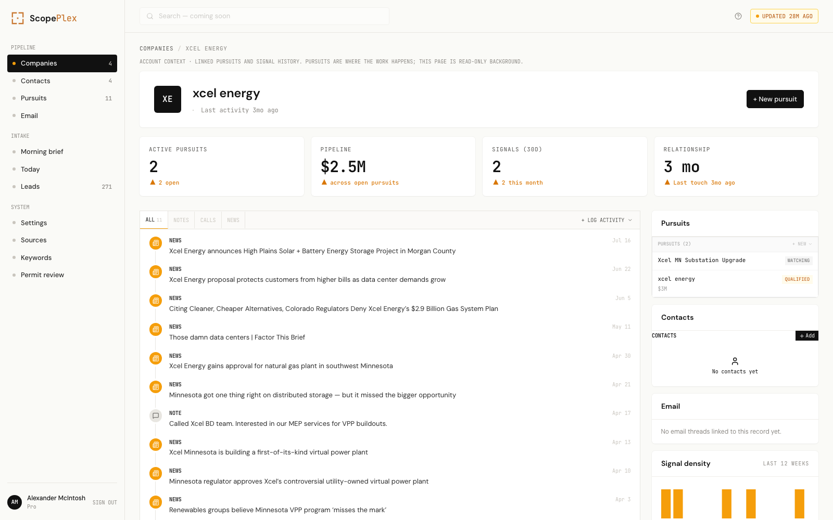
Task: Click the XE company avatar
Action: 168,99
